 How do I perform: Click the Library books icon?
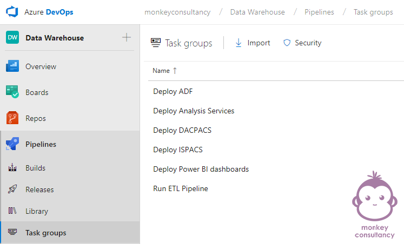(12, 211)
